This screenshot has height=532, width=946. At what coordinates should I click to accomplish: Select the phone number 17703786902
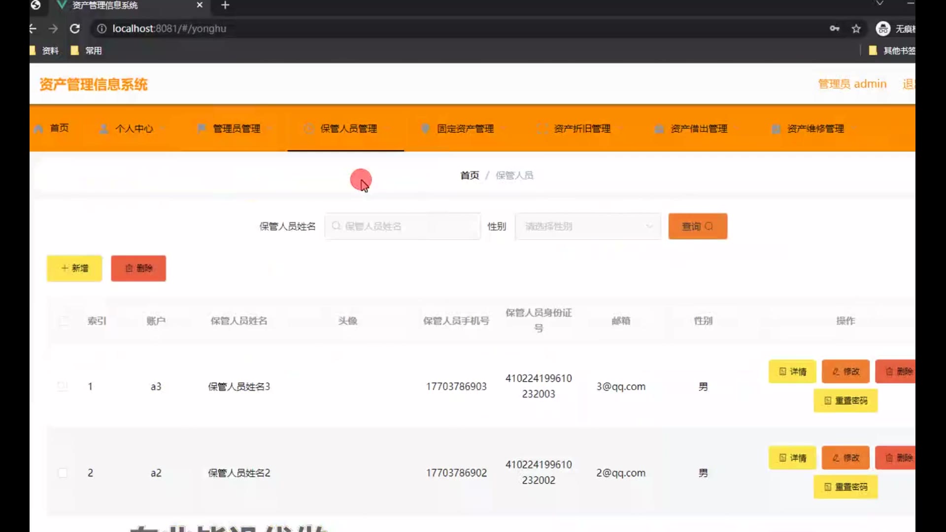[x=456, y=473]
